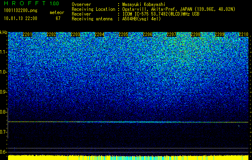Screen dimensions: 252x160
Task: Select the observer name Masayuki Kobayashi
Action: tap(144, 4)
